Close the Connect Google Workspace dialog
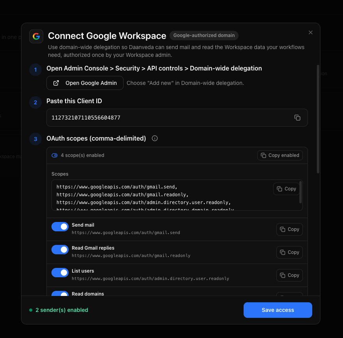This screenshot has width=343, height=338. [x=310, y=33]
